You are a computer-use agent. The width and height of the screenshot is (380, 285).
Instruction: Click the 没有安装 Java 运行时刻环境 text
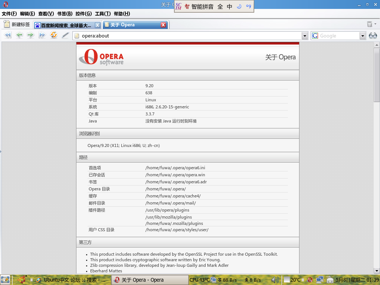[x=171, y=121]
